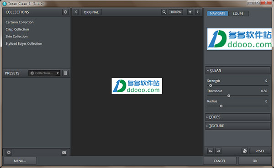Click the camera snapshot icon
Viewport: 274px width, 168px height.
[x=64, y=152]
